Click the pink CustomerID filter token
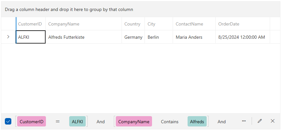 (x=31, y=122)
